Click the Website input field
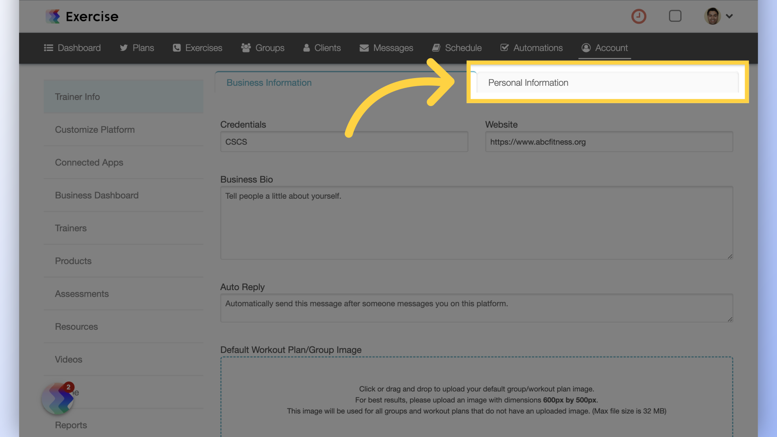The image size is (777, 437). pos(609,142)
